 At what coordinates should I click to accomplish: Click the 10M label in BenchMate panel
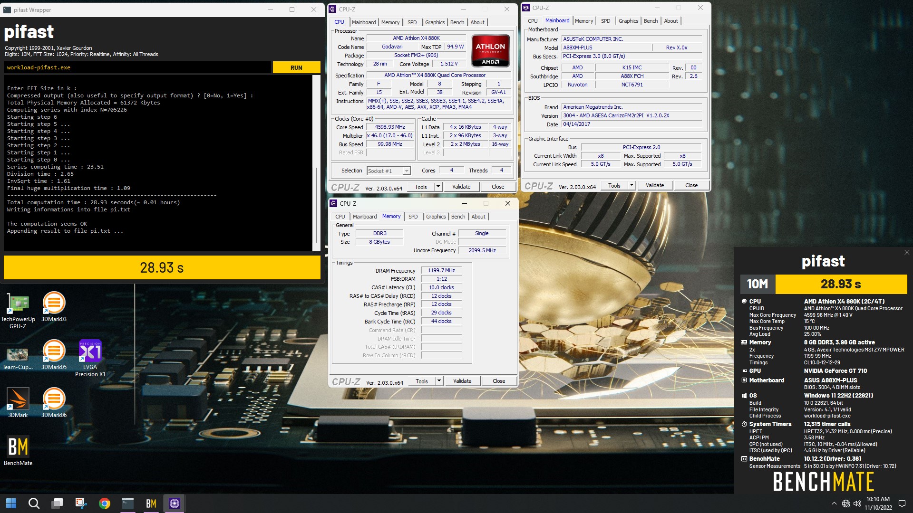click(758, 284)
